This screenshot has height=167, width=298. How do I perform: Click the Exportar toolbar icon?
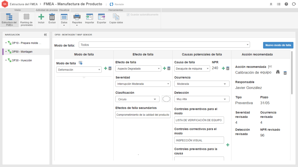click(x=102, y=17)
